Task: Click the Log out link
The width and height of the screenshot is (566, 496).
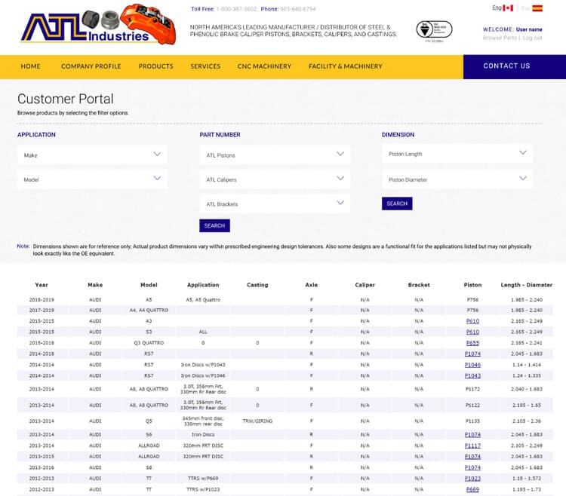Action: click(533, 38)
